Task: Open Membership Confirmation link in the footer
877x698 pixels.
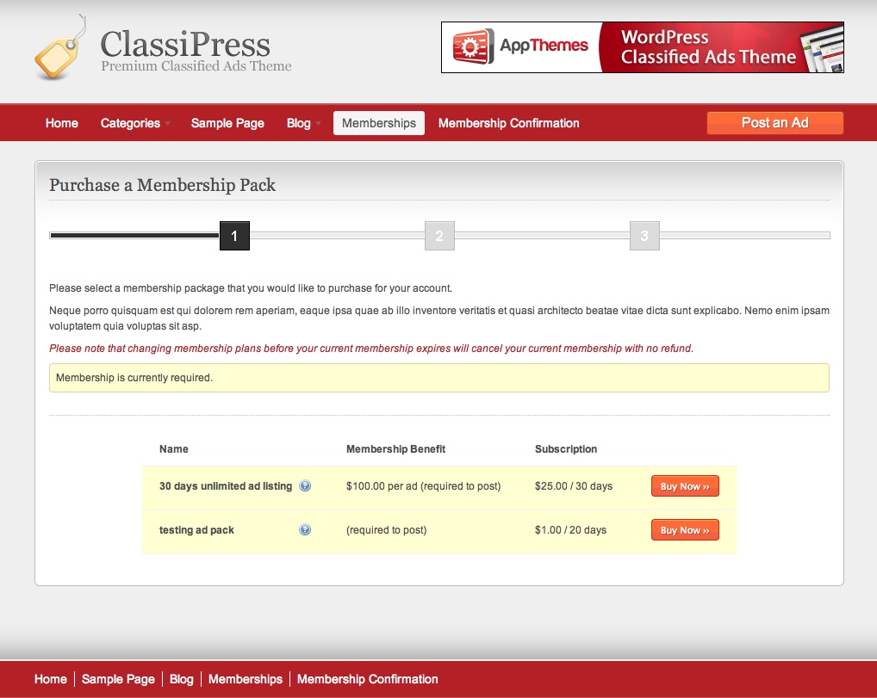Action: coord(368,679)
